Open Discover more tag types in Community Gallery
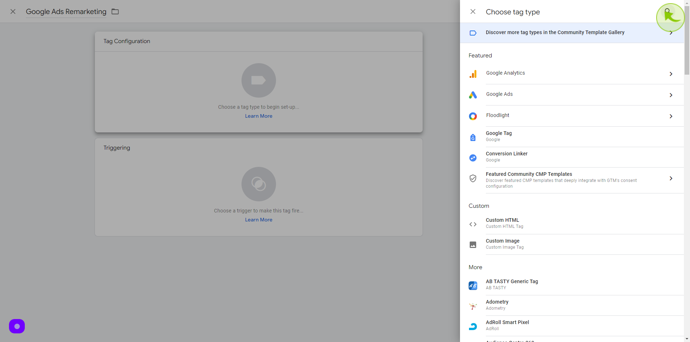This screenshot has width=690, height=342. pos(572,33)
